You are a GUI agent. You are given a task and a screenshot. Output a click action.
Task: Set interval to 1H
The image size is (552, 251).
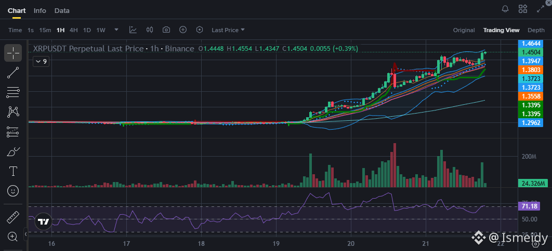(60, 30)
